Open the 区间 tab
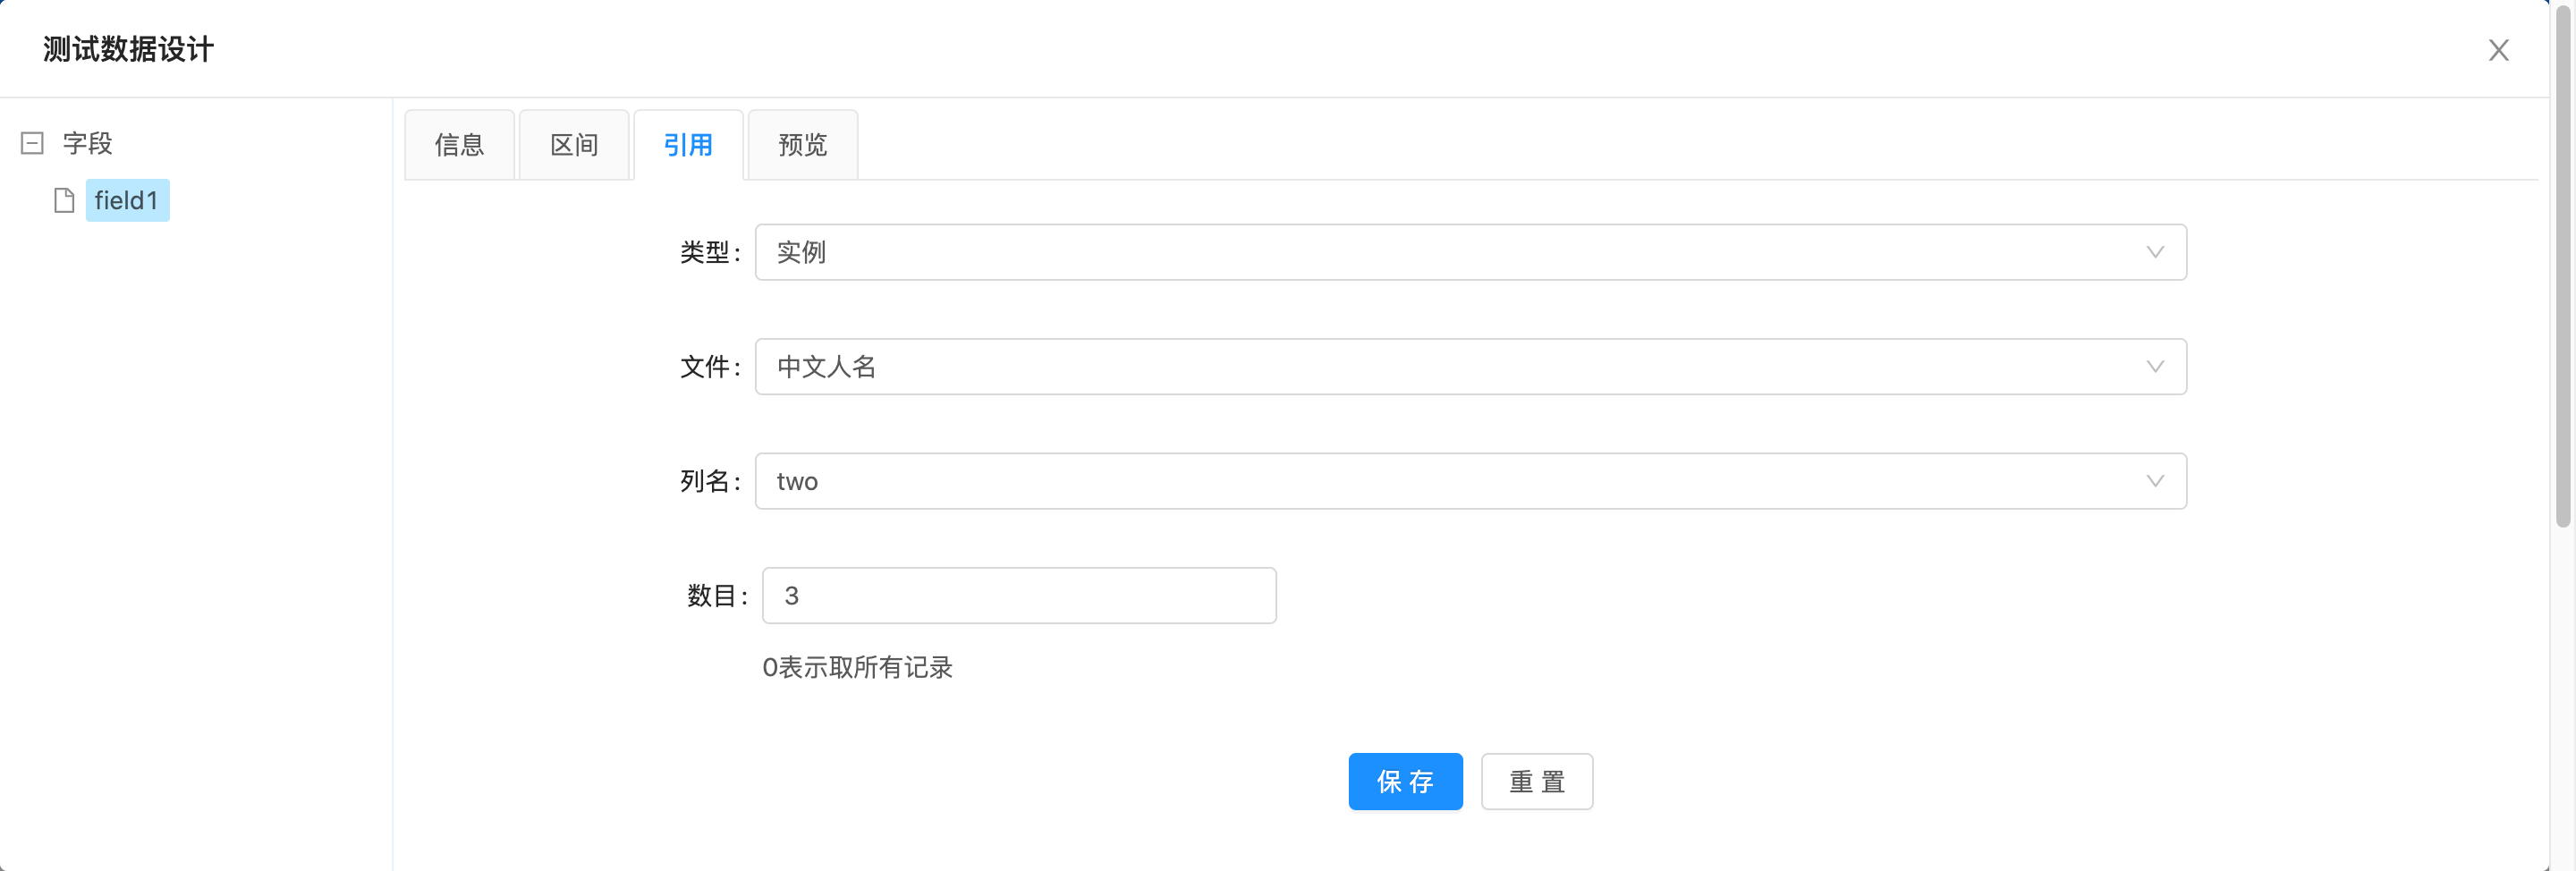This screenshot has width=2576, height=871. (574, 145)
